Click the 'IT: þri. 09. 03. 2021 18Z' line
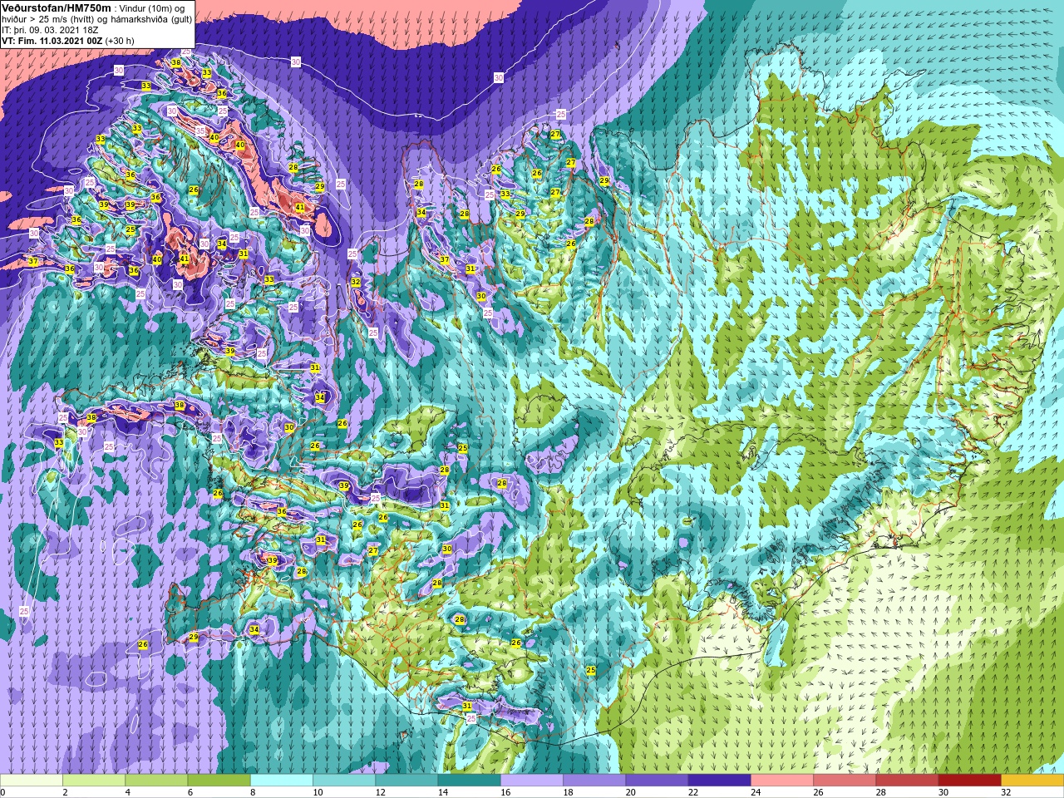The image size is (1064, 798). (x=50, y=30)
